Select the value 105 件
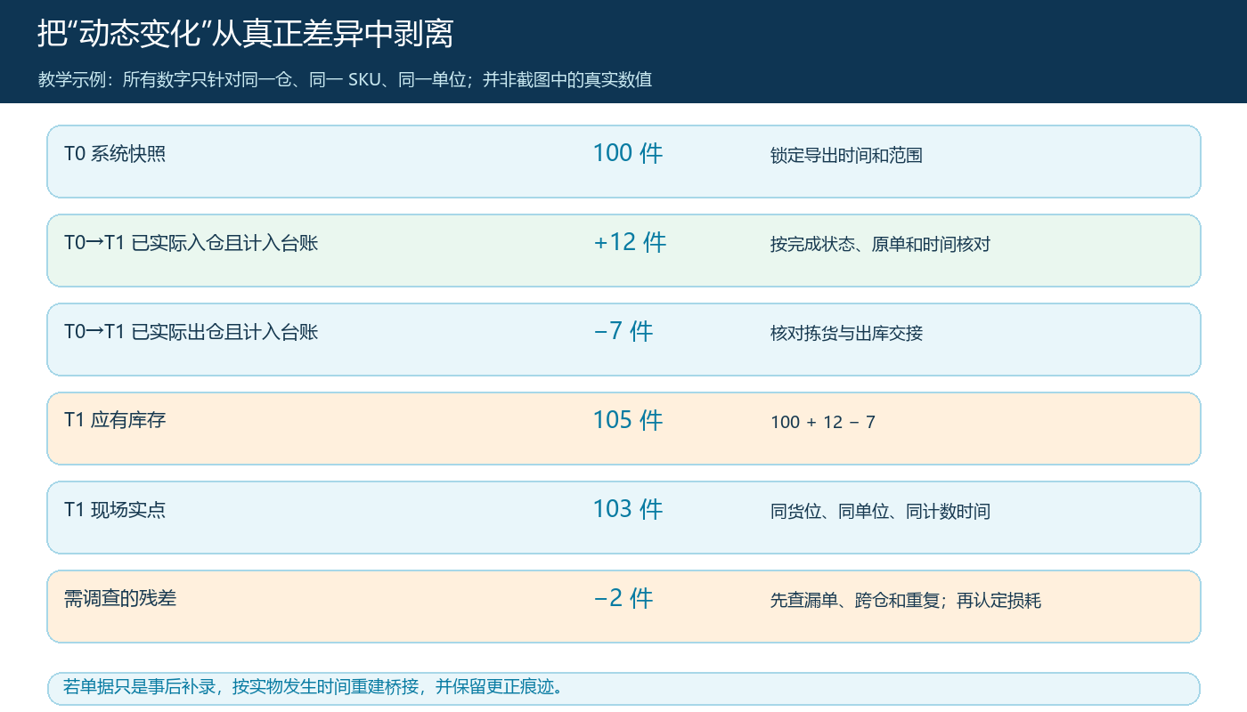Screen dimensions: 1247x712 click(628, 420)
